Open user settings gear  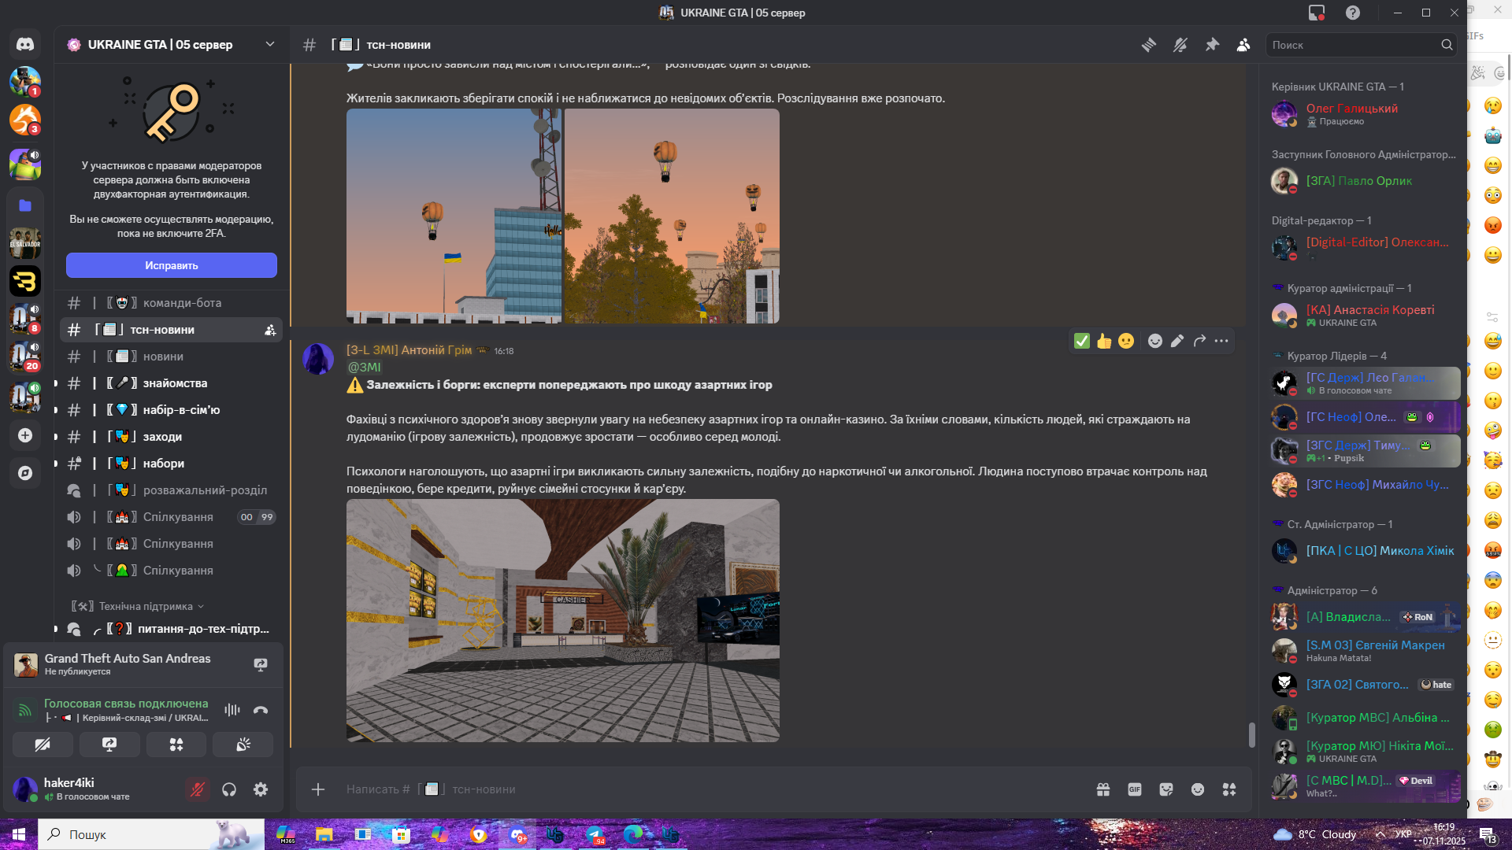pos(261,789)
